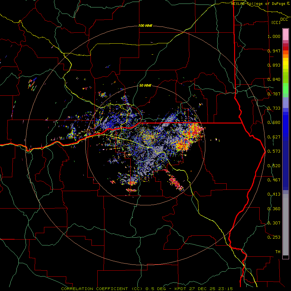
Task: Select the 0.787 legend value
Action: [274, 94]
